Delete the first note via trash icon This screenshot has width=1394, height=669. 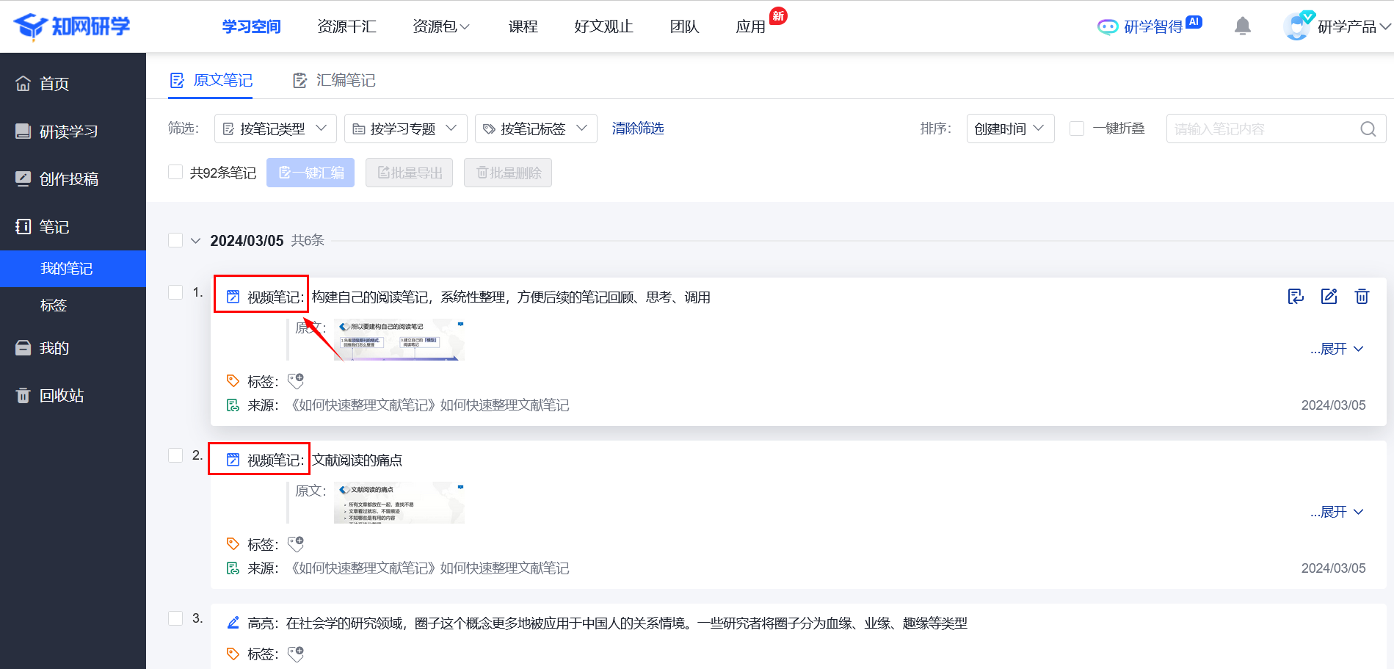point(1362,297)
